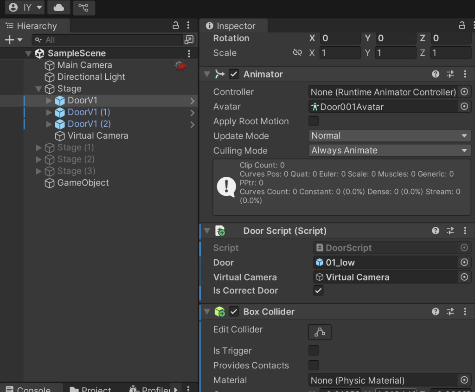Select GameObject in Hierarchy

pos(83,183)
